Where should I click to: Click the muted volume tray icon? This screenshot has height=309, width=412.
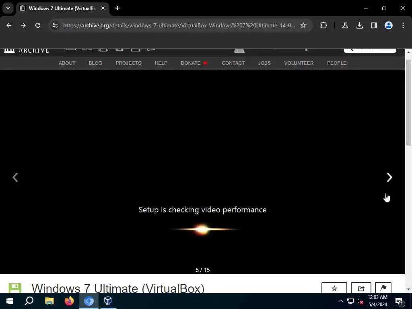click(360, 301)
